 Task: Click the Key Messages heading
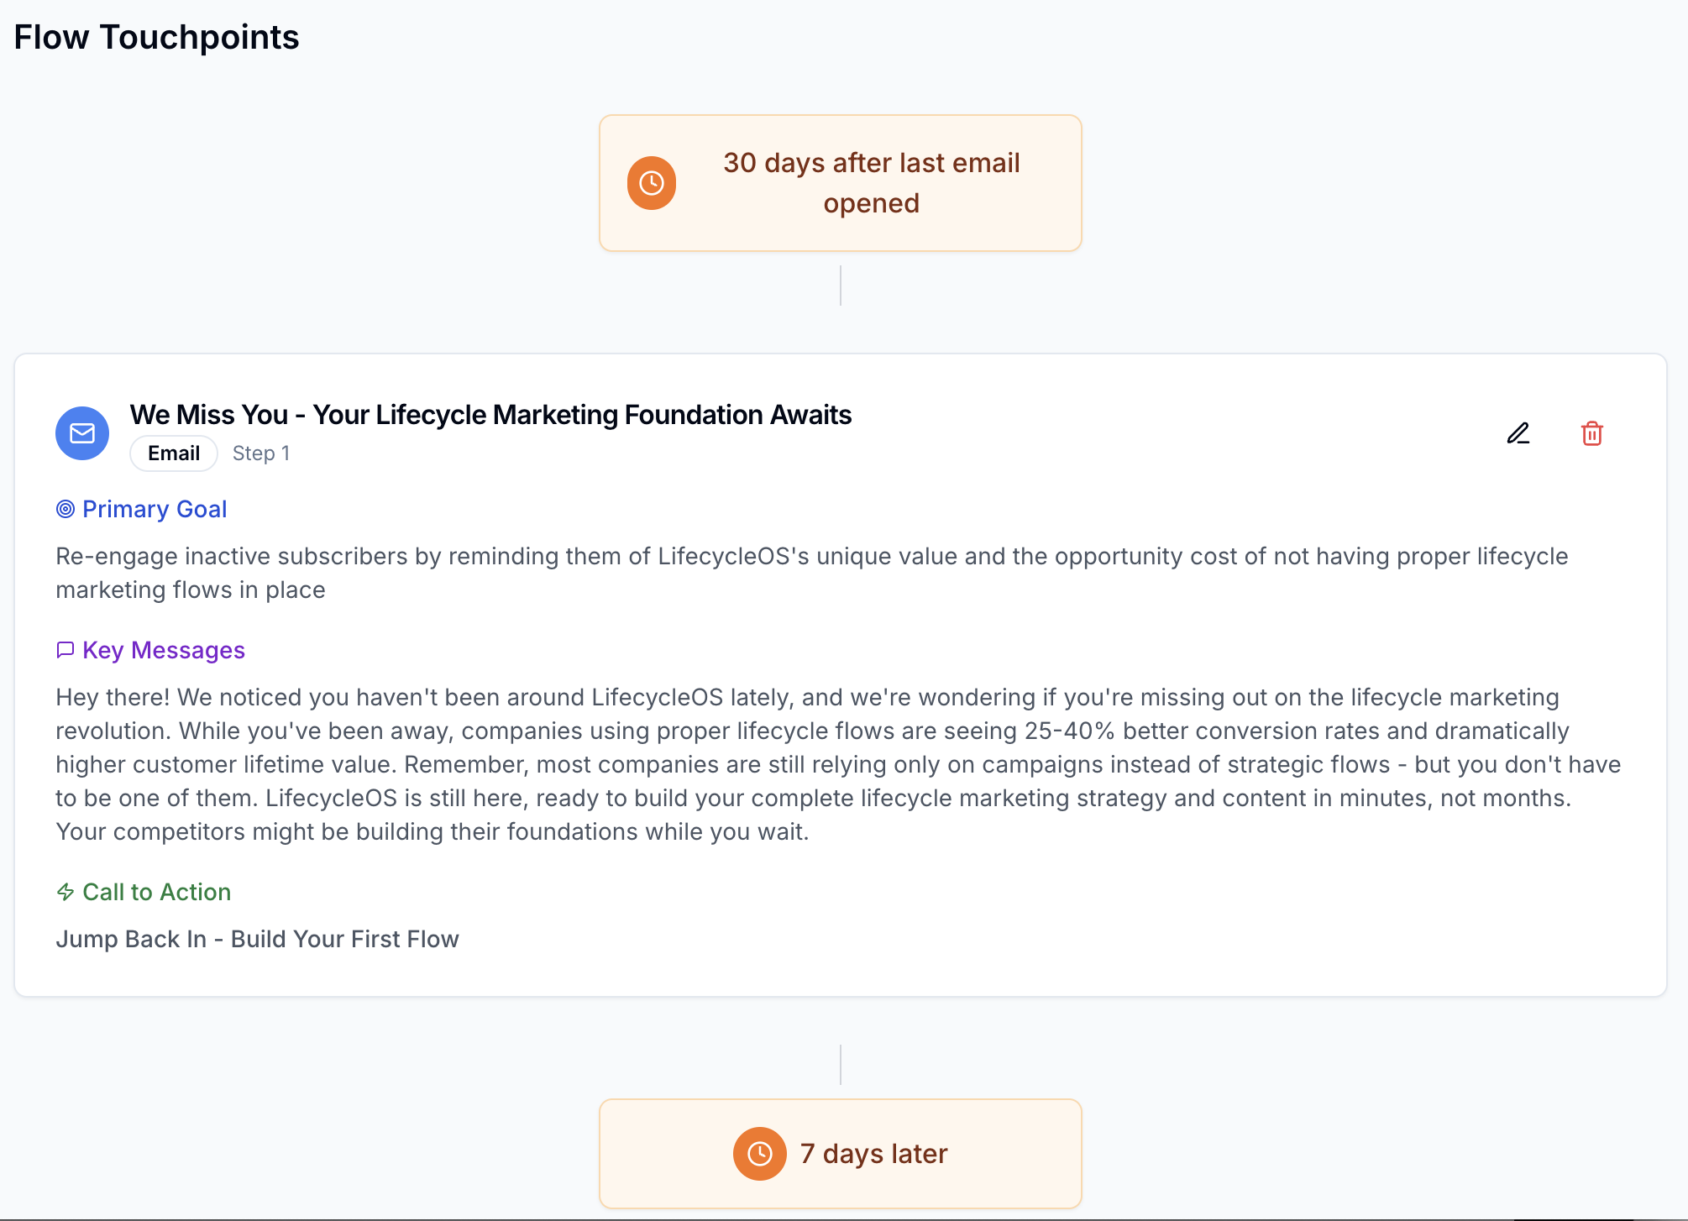[164, 650]
